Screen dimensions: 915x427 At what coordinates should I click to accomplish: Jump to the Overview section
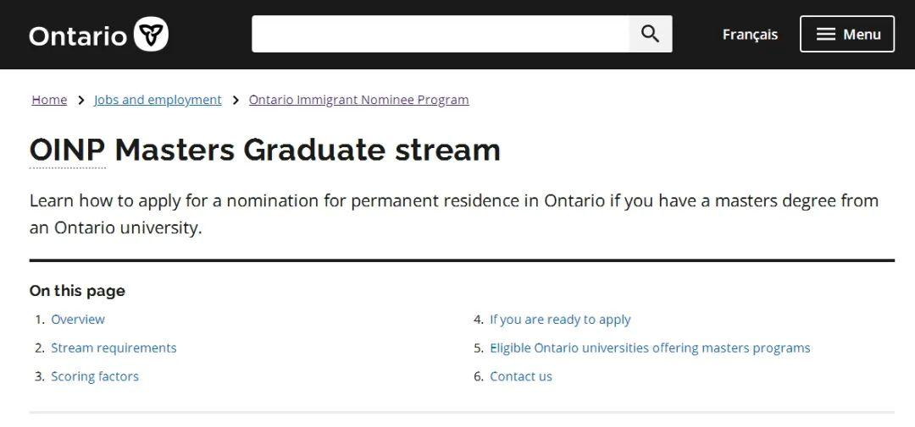[x=78, y=320]
